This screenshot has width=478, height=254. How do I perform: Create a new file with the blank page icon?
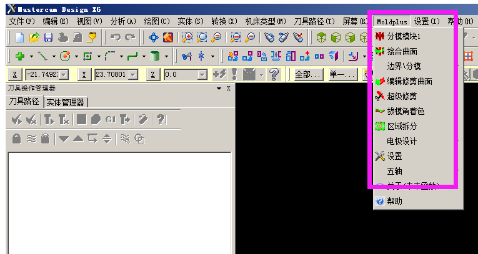(x=19, y=37)
